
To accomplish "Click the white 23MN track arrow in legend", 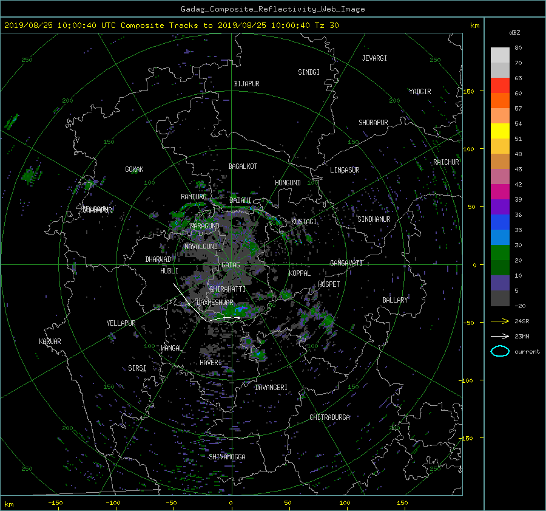I will click(500, 336).
